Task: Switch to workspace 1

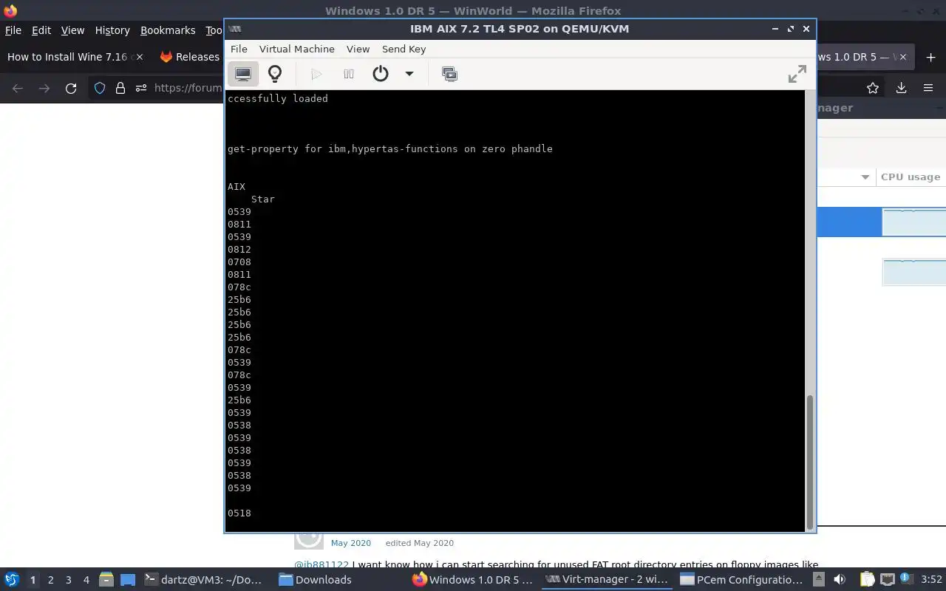Action: [33, 580]
